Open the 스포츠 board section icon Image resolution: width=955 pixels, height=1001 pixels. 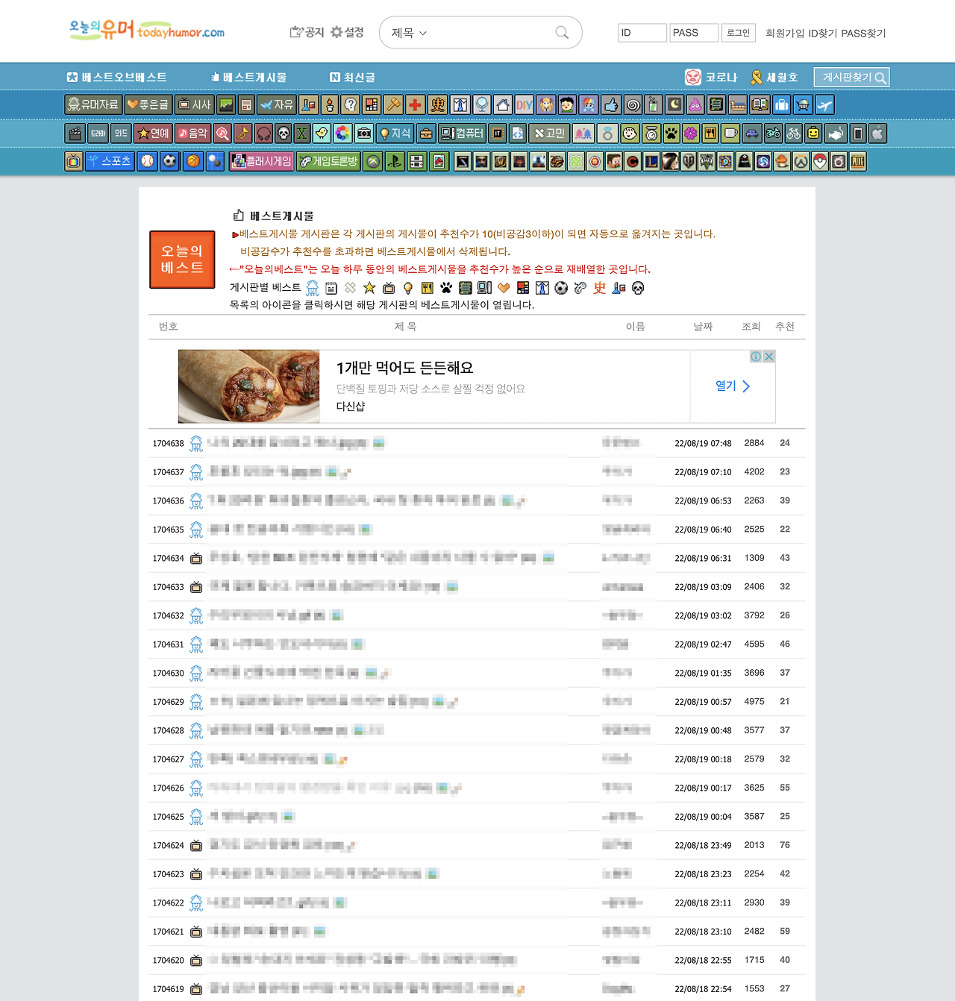(x=109, y=161)
